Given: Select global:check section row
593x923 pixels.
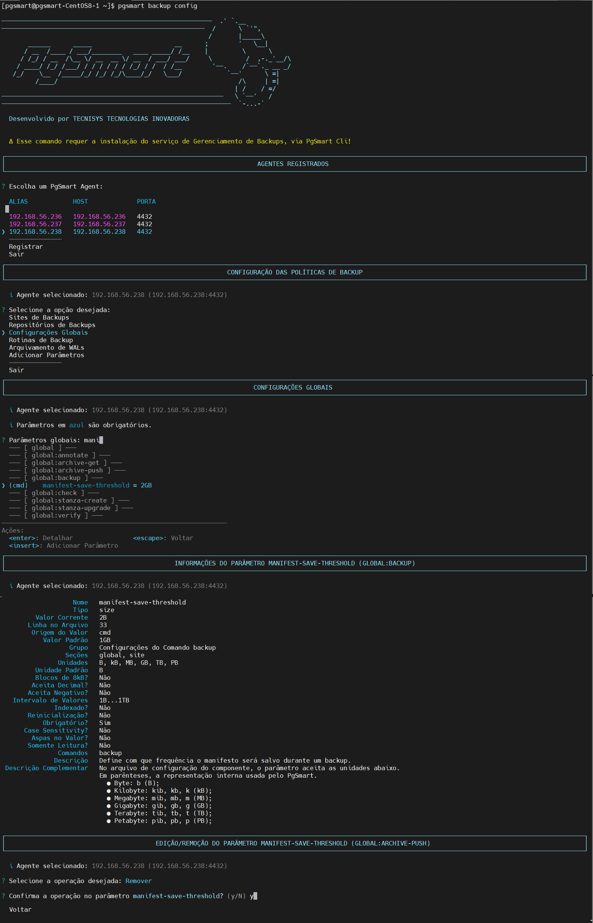Looking at the screenshot, I should (54, 493).
